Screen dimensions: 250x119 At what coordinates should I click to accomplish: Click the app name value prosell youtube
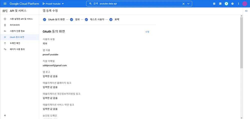50,55
